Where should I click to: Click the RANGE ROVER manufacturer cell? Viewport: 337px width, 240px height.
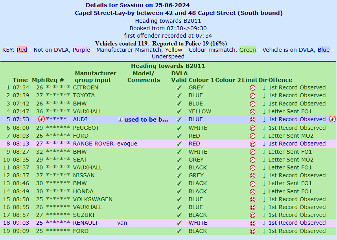93,144
